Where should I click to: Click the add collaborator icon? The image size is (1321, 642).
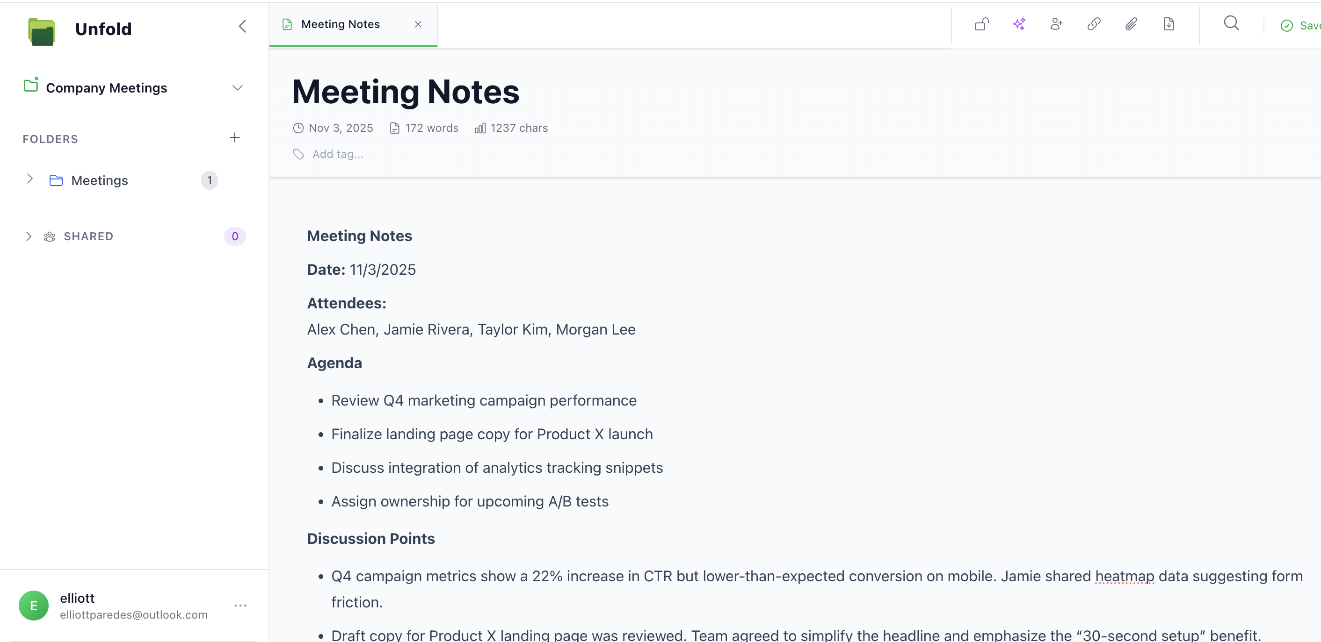1057,24
